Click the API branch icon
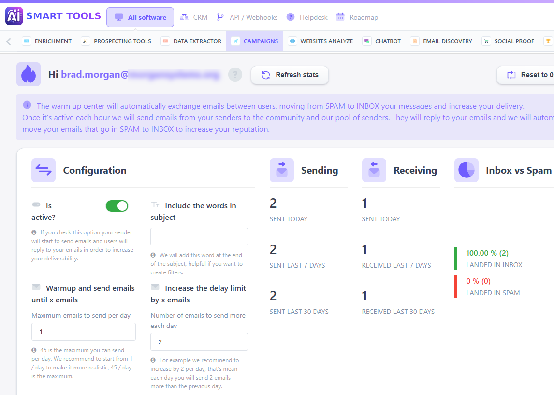The width and height of the screenshot is (554, 395). point(220,17)
